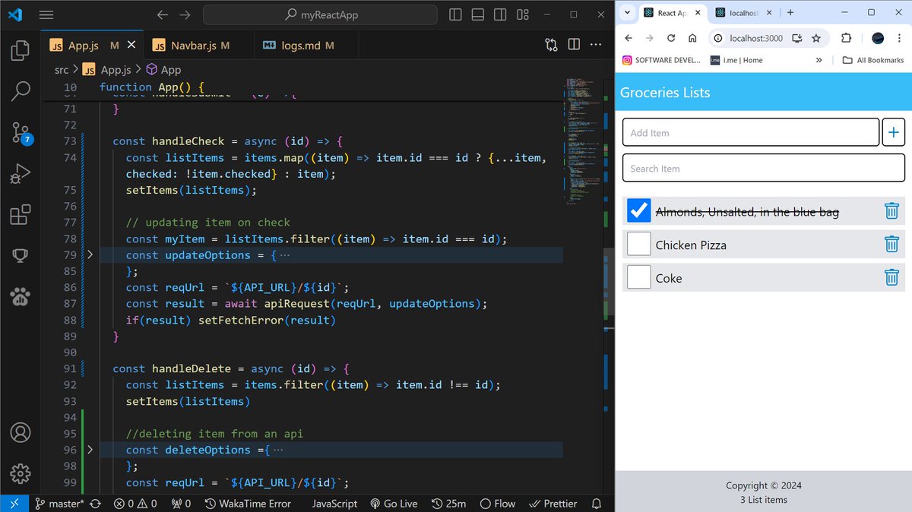Toggle the primary side bar layout

tap(456, 14)
